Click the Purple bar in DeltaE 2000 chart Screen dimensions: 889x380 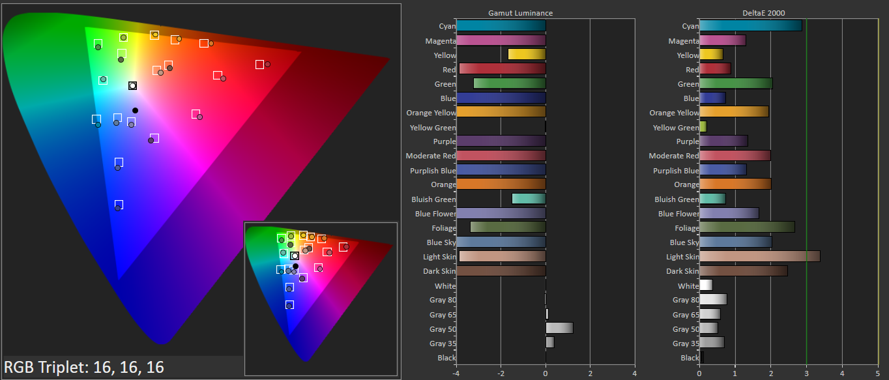click(723, 141)
